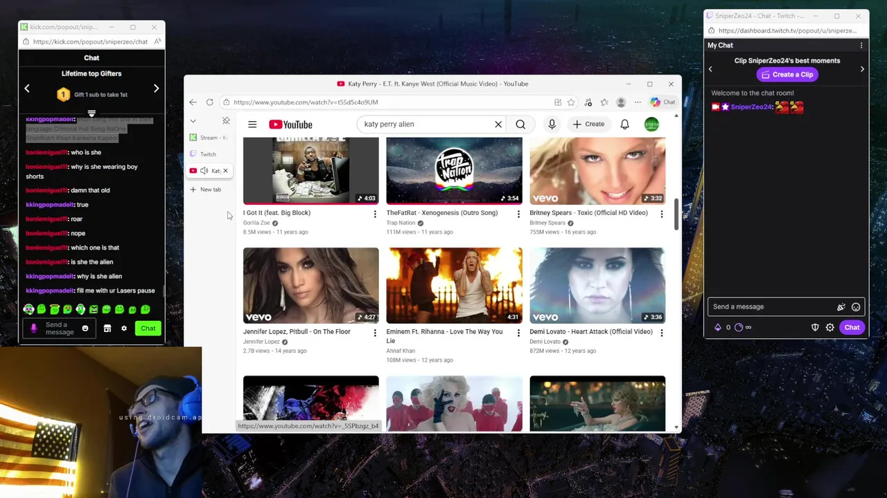
Task: Visit the Gorilla Zoe channel link
Action: coord(256,223)
